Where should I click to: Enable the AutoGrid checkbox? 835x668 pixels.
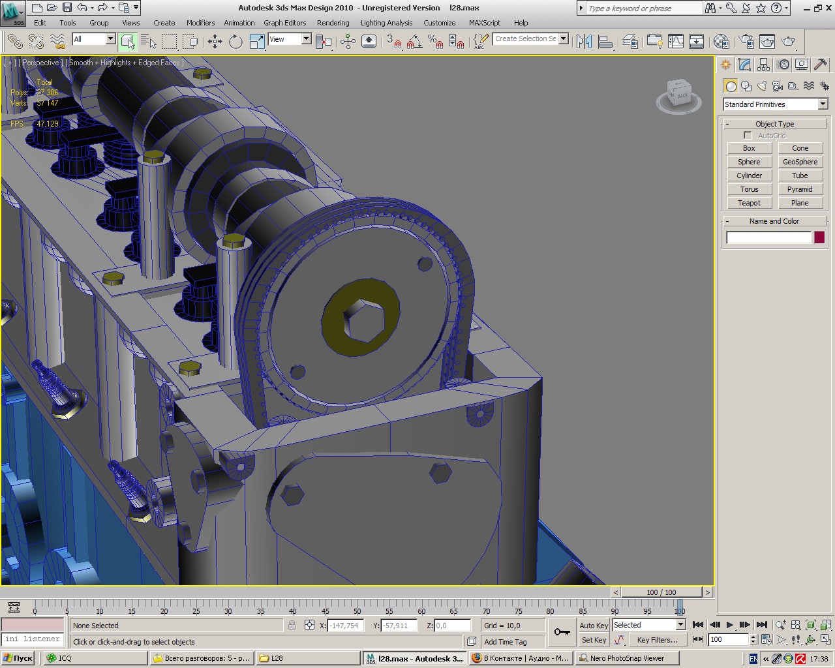748,136
